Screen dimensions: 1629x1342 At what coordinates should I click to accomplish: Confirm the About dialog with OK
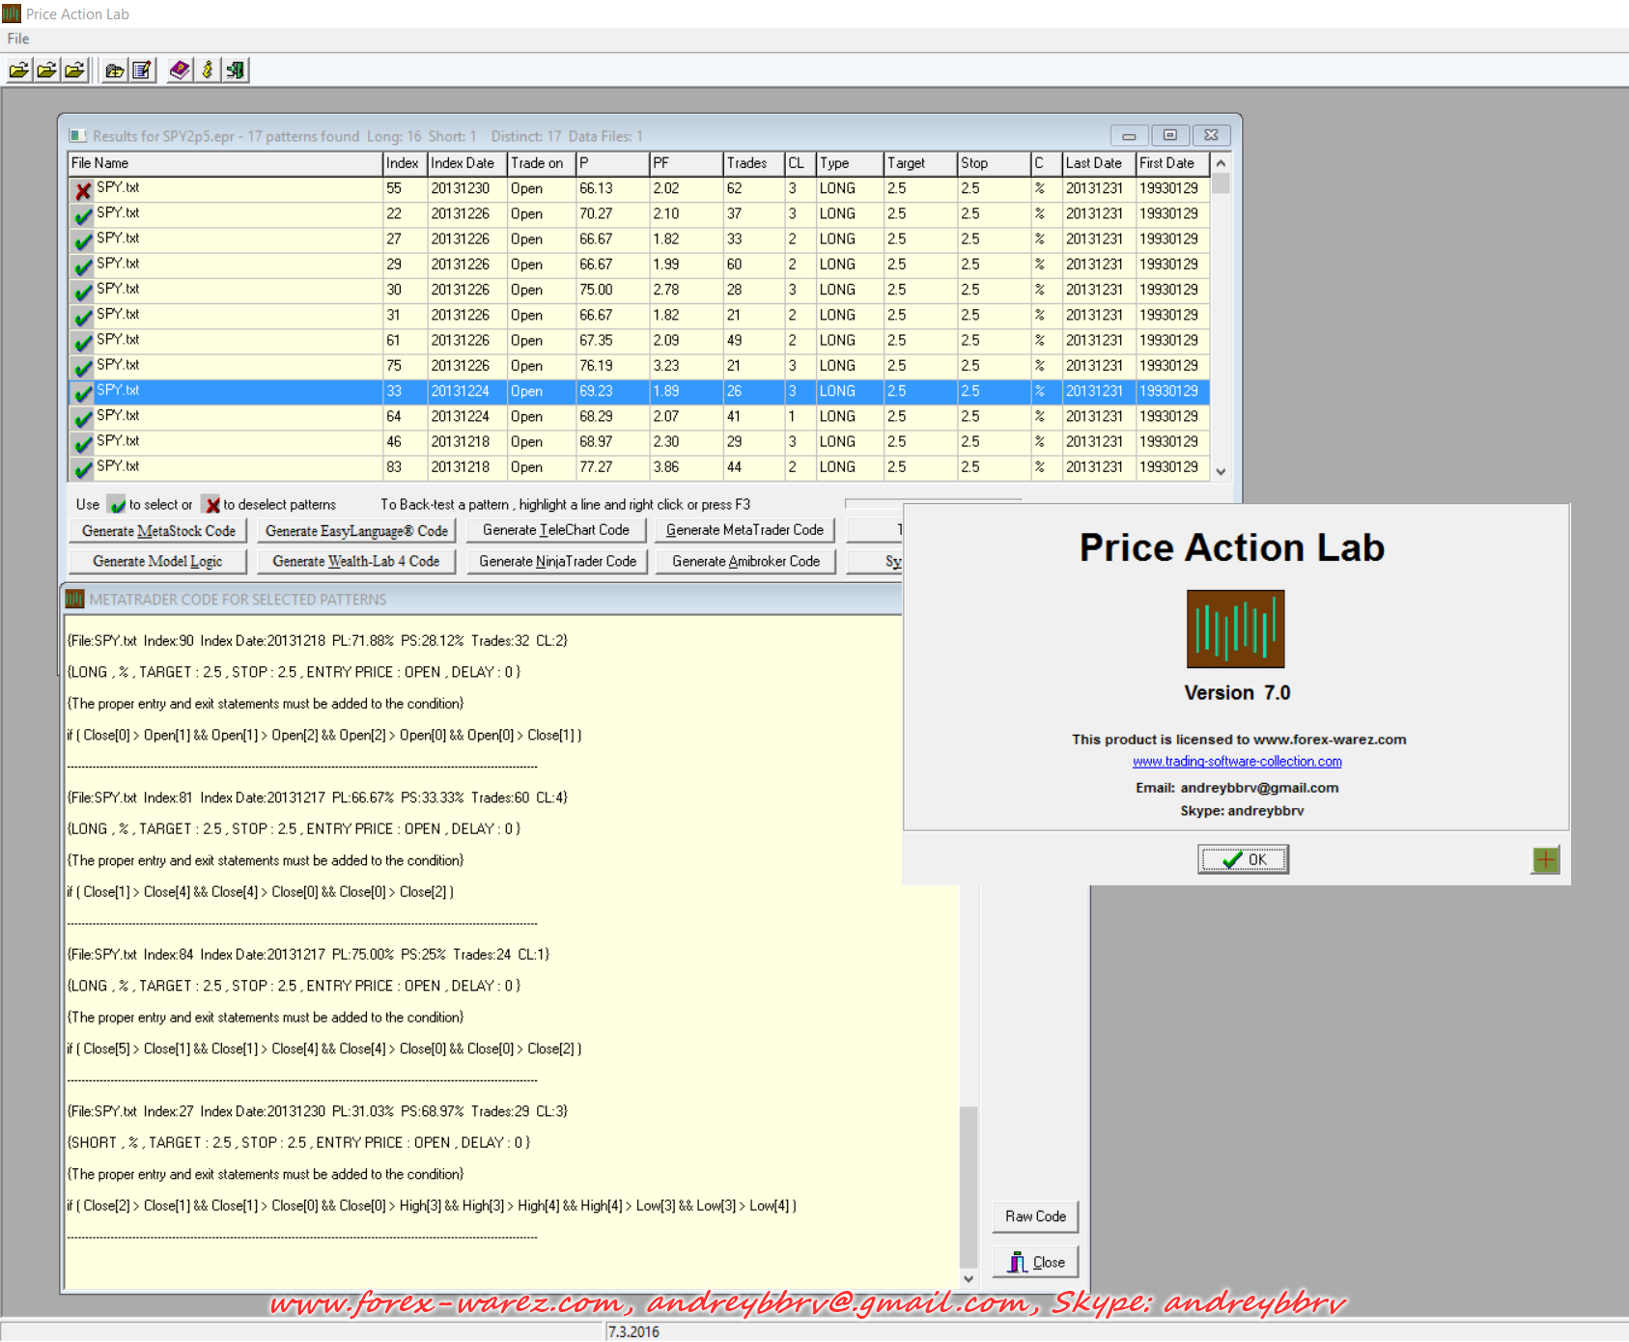[1243, 859]
